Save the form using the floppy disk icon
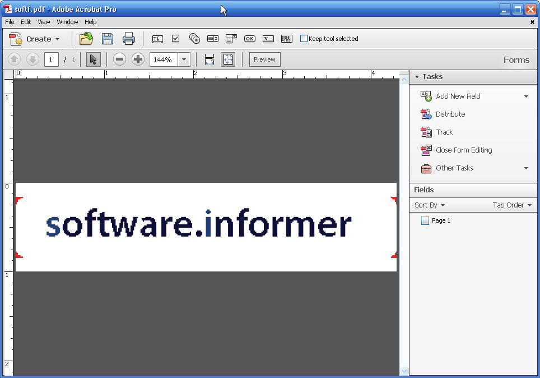Image resolution: width=540 pixels, height=378 pixels. click(x=108, y=39)
